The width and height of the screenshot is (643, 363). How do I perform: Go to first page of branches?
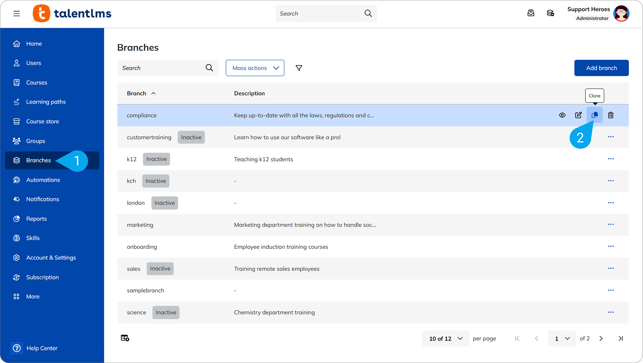coord(517,338)
